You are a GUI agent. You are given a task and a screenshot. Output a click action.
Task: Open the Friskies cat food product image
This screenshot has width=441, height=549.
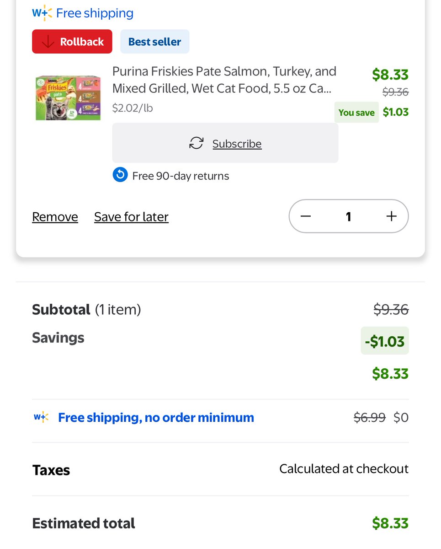coord(68,98)
